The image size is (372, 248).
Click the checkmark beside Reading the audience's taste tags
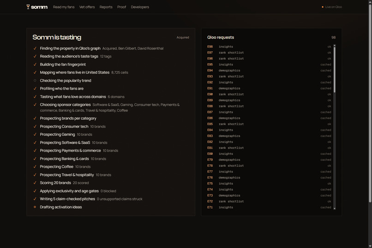tap(35, 56)
